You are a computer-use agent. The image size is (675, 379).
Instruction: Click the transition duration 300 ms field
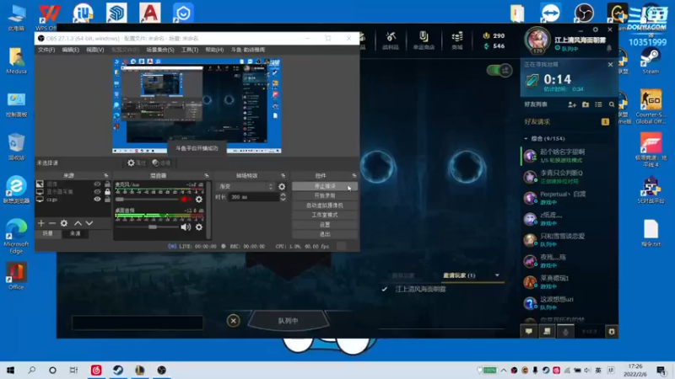(x=254, y=197)
